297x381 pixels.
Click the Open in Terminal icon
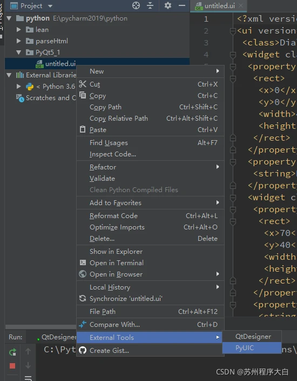tap(83, 262)
